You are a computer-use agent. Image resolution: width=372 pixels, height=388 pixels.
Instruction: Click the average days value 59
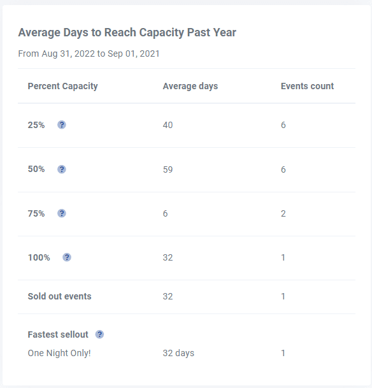point(168,169)
